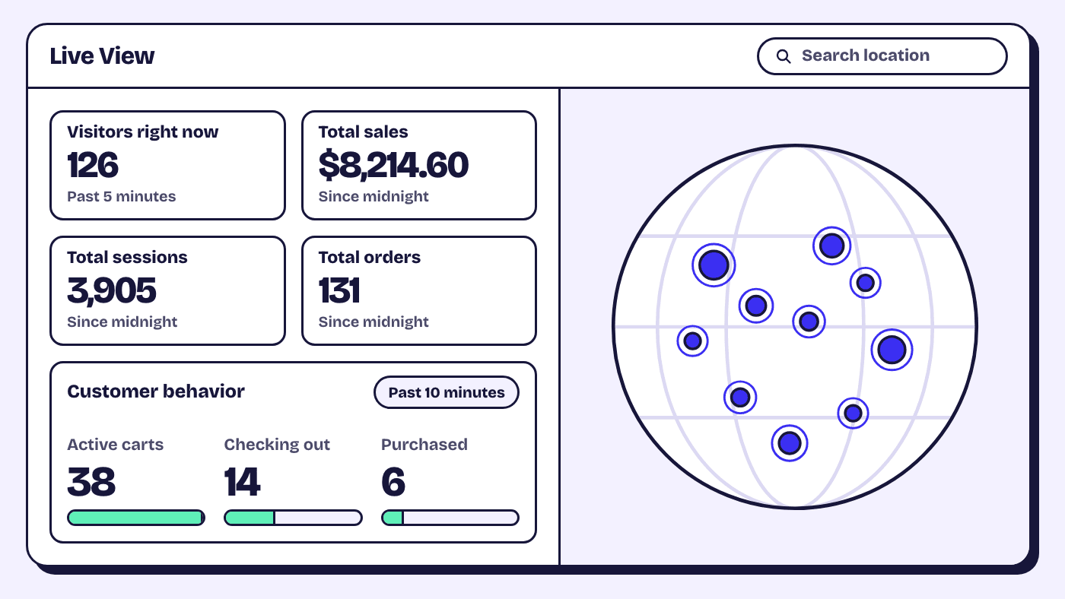Click the Active carts label
1065x599 pixels.
click(x=116, y=445)
